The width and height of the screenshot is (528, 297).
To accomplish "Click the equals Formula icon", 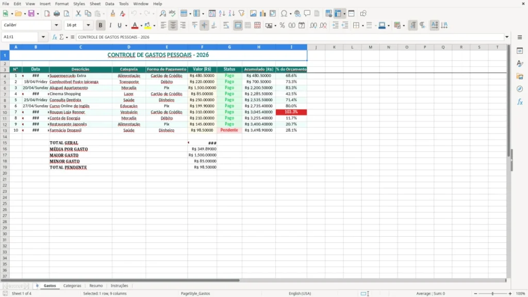I will (72, 37).
